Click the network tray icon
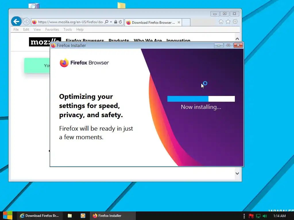 pyautogui.click(x=258, y=216)
